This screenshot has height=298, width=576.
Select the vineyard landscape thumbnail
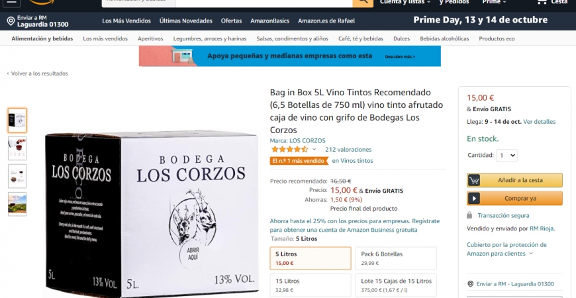pyautogui.click(x=17, y=204)
